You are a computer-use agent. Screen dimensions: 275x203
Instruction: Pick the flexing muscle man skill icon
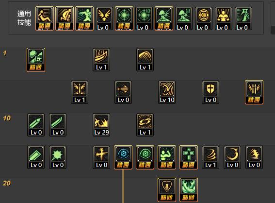[167, 157]
